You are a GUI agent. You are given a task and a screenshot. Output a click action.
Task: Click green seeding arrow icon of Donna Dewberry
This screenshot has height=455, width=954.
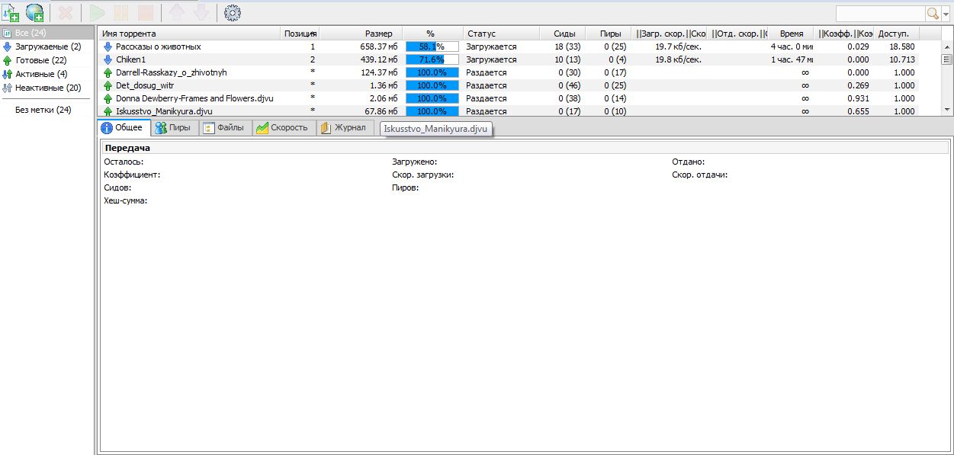(108, 98)
